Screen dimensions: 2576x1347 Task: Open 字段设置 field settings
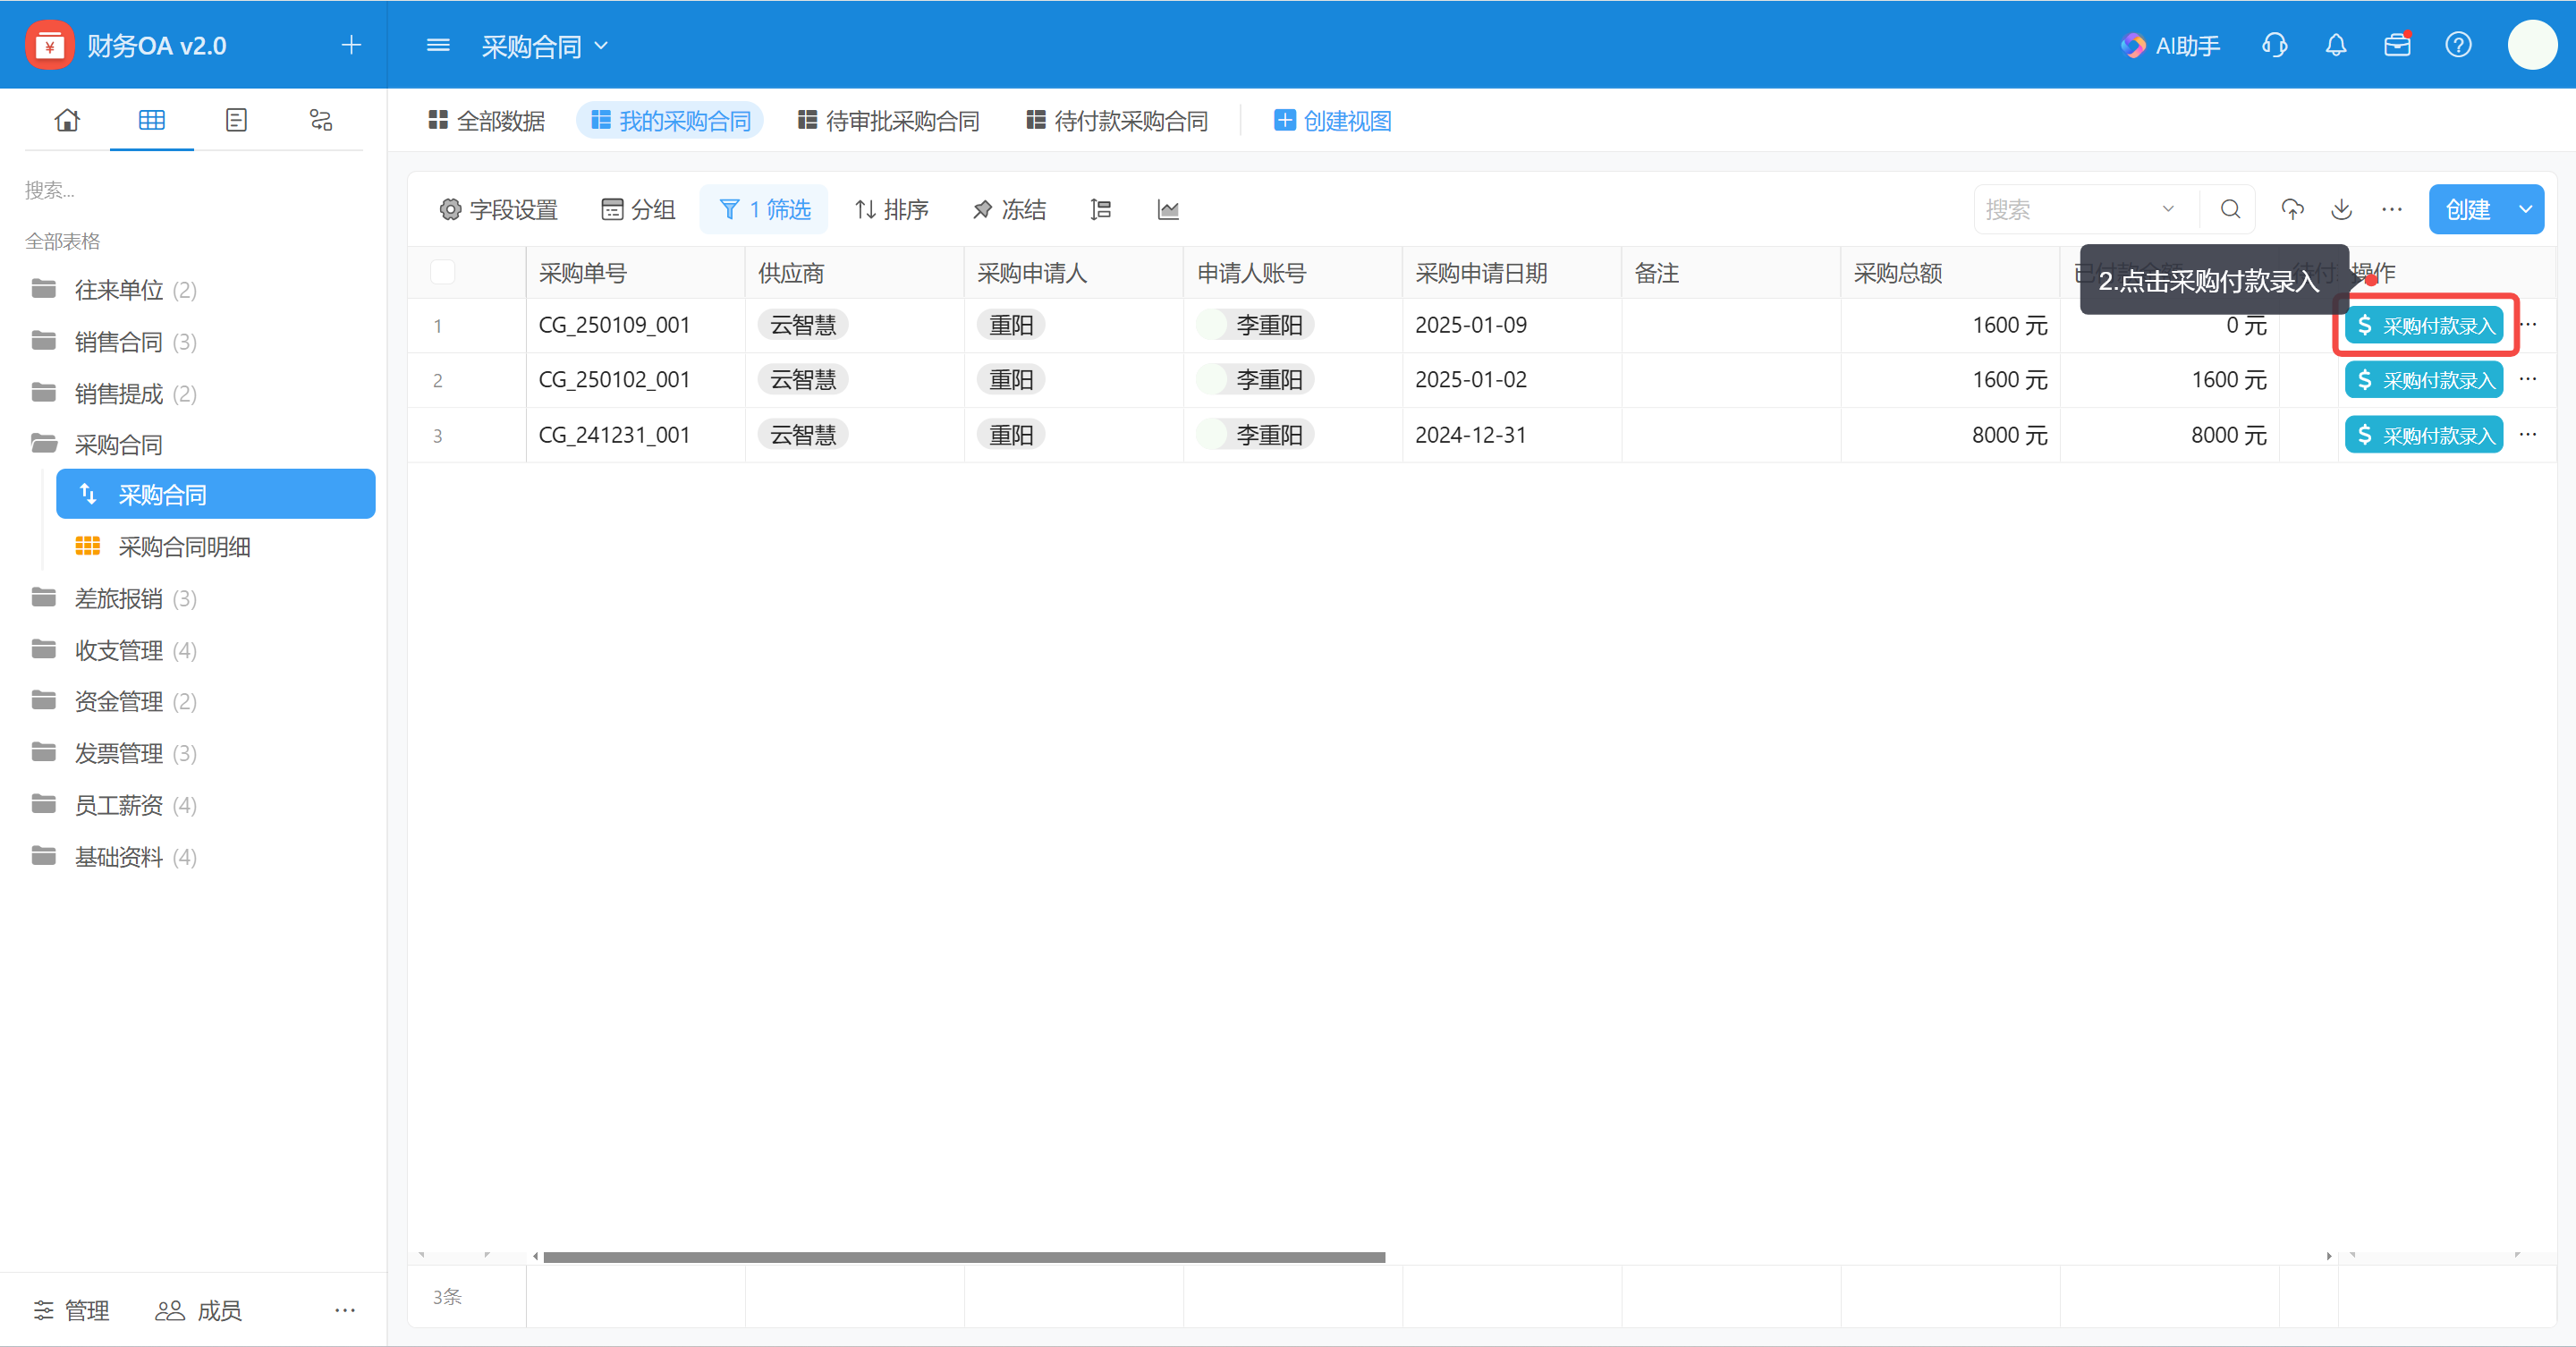point(499,209)
